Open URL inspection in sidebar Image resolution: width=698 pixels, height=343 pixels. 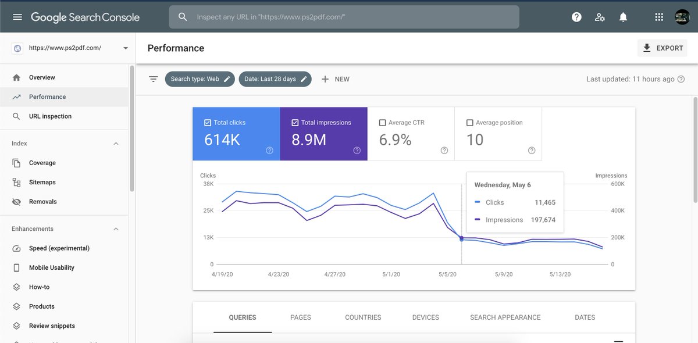pos(64,116)
